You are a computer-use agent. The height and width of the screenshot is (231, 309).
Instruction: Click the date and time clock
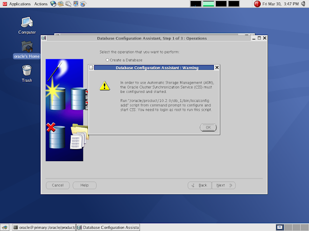tap(281, 4)
